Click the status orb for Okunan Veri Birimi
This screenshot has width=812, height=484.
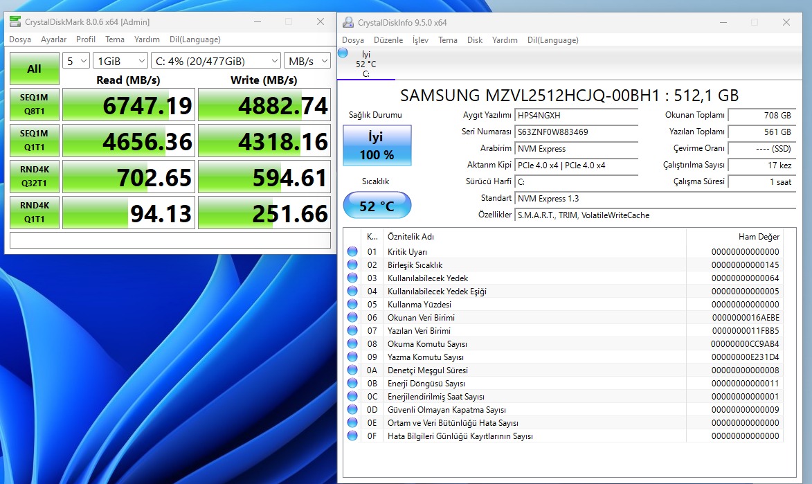pyautogui.click(x=352, y=318)
